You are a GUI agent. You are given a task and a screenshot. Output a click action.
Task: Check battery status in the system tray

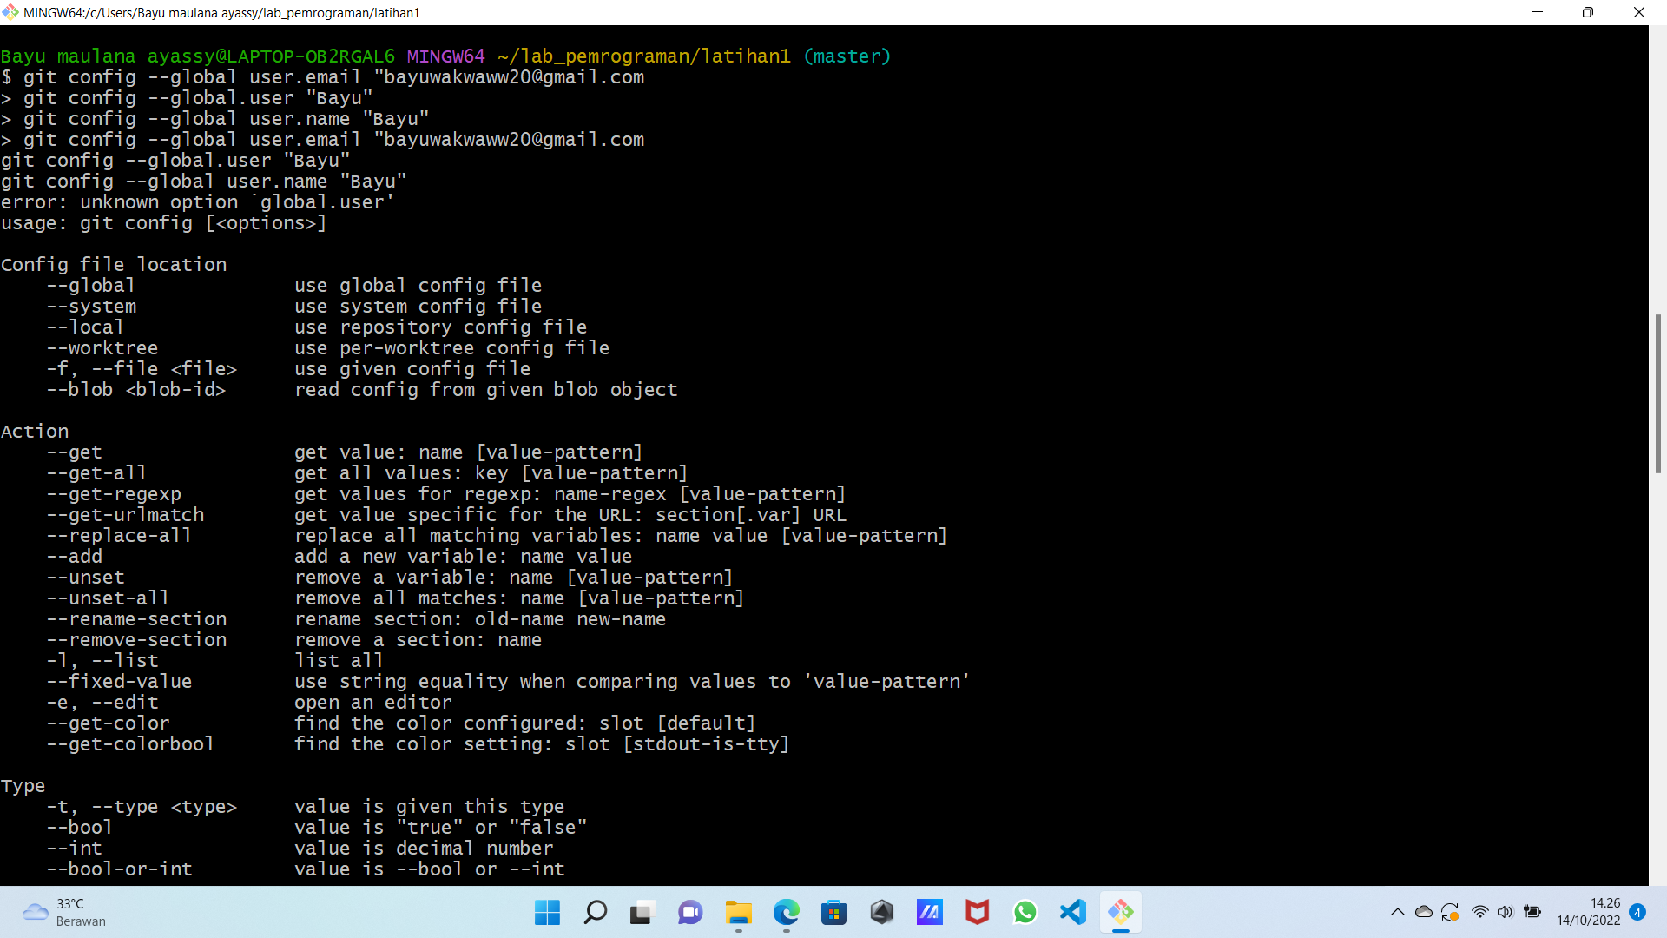(1533, 912)
